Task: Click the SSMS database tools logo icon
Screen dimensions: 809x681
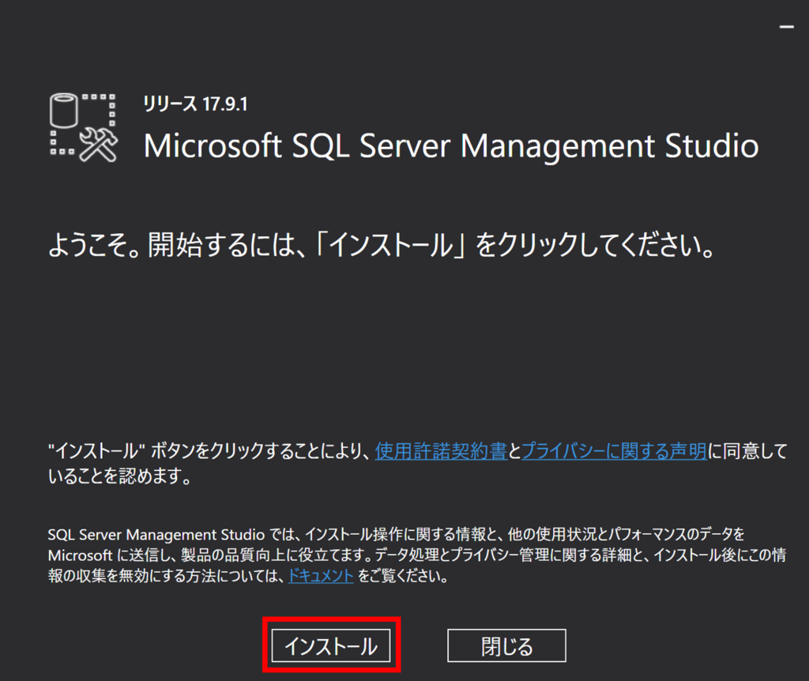Action: [x=84, y=127]
